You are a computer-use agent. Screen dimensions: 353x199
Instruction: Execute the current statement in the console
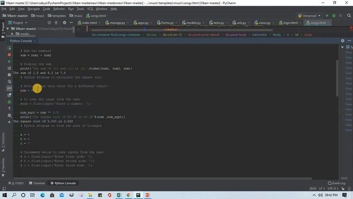coord(9,61)
